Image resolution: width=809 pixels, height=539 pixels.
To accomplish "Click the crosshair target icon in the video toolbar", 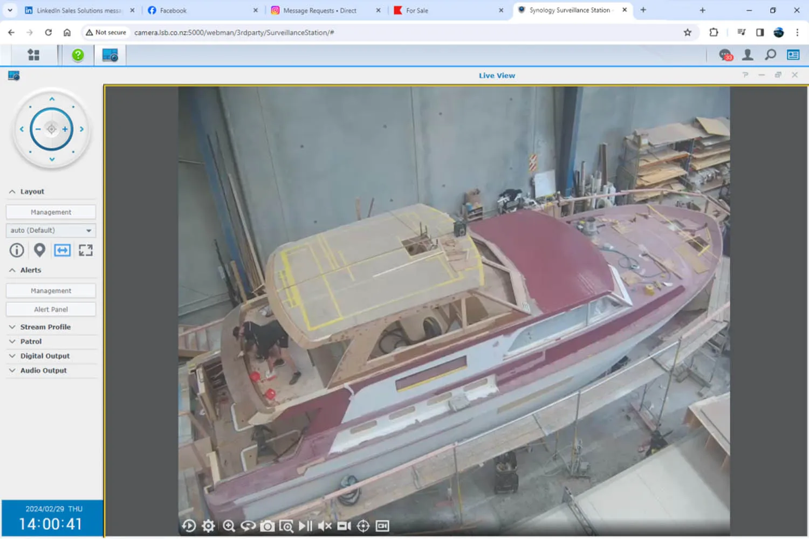I will (x=363, y=526).
